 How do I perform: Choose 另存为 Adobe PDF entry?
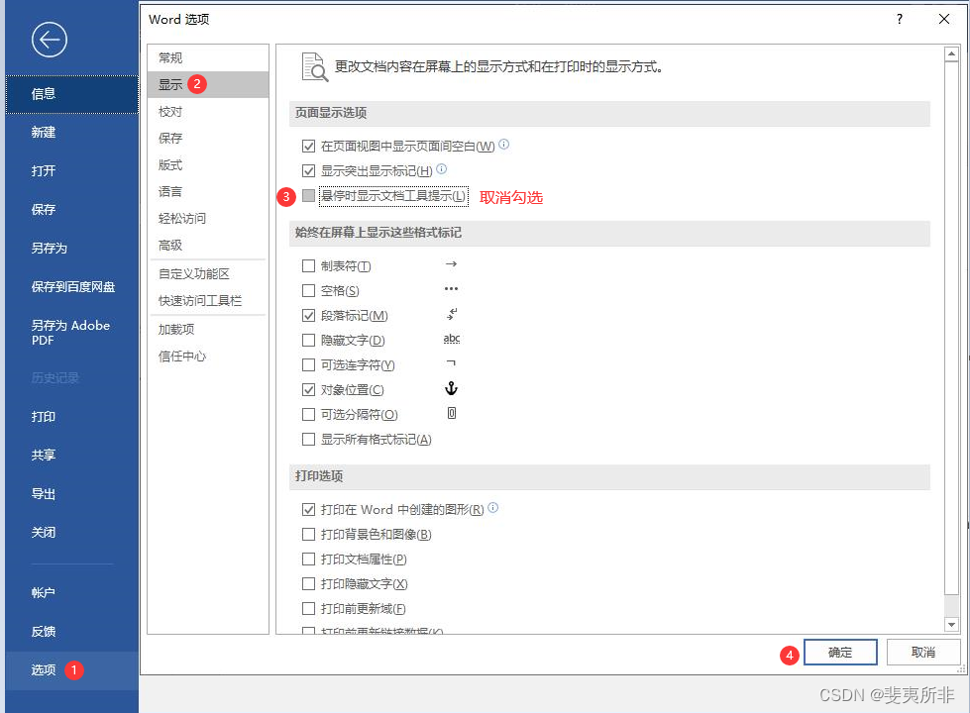point(71,332)
